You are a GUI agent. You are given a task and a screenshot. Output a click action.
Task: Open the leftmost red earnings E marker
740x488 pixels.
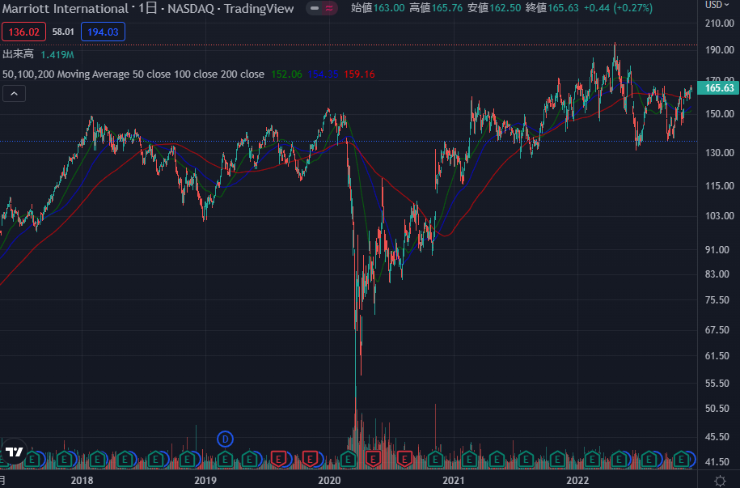[x=278, y=459]
